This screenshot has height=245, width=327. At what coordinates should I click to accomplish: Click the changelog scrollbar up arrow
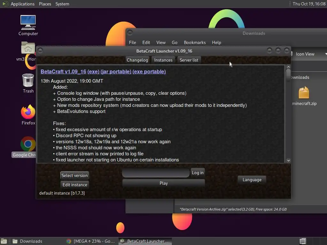click(x=288, y=67)
